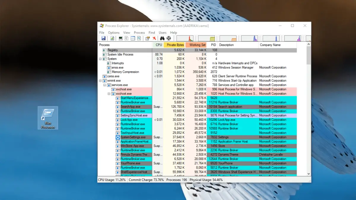The height and width of the screenshot is (200, 356).
Task: Sort by Working Set column header
Action: [x=196, y=45]
